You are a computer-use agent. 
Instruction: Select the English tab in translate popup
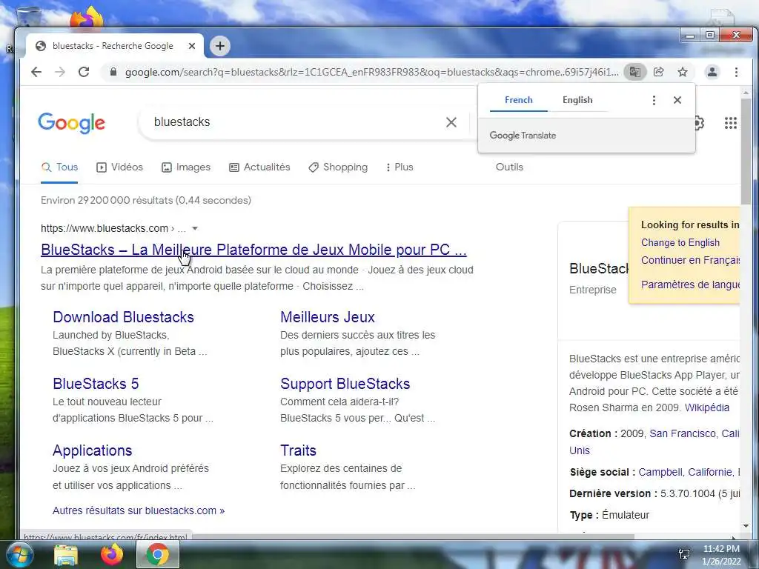pyautogui.click(x=577, y=100)
